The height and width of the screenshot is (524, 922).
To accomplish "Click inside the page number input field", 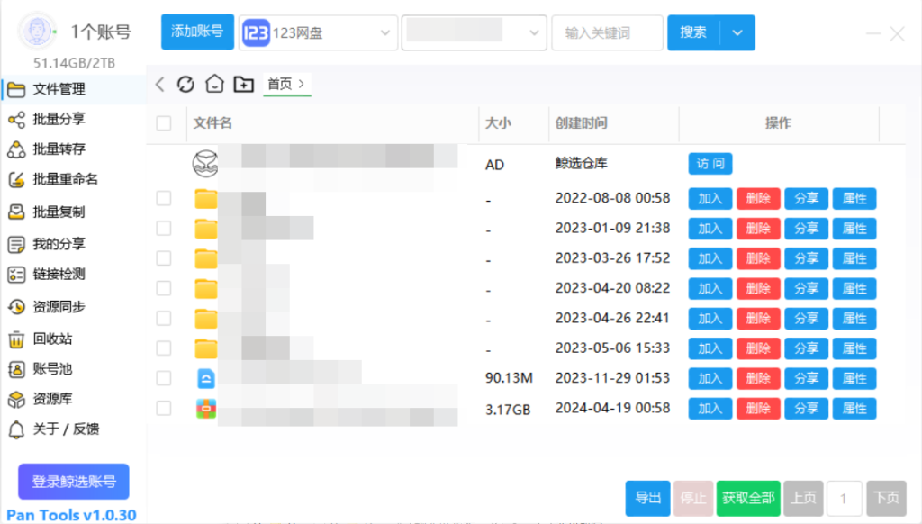I will (844, 498).
